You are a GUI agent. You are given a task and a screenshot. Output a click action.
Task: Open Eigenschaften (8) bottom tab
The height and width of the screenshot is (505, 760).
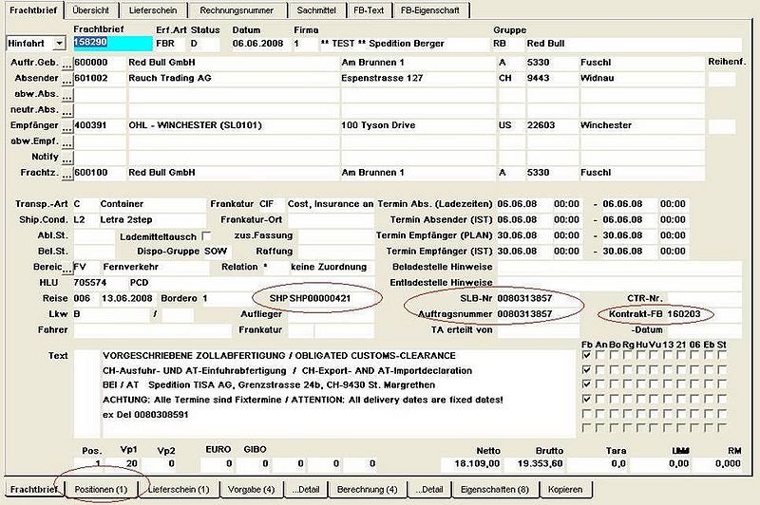point(494,490)
